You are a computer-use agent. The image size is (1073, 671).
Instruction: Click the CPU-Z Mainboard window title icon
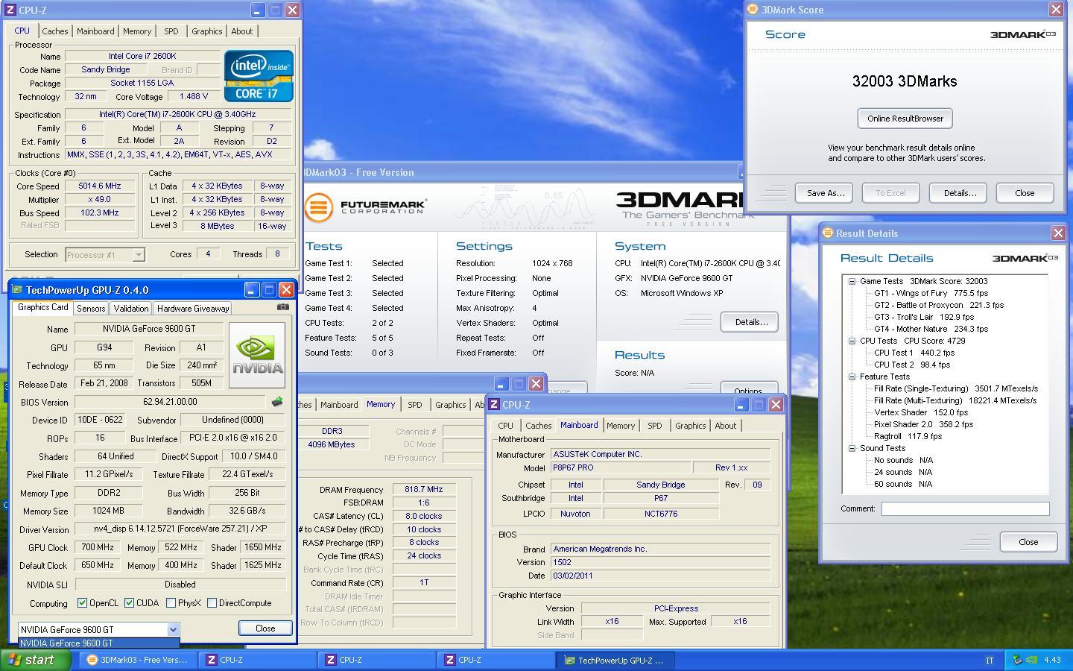point(493,405)
